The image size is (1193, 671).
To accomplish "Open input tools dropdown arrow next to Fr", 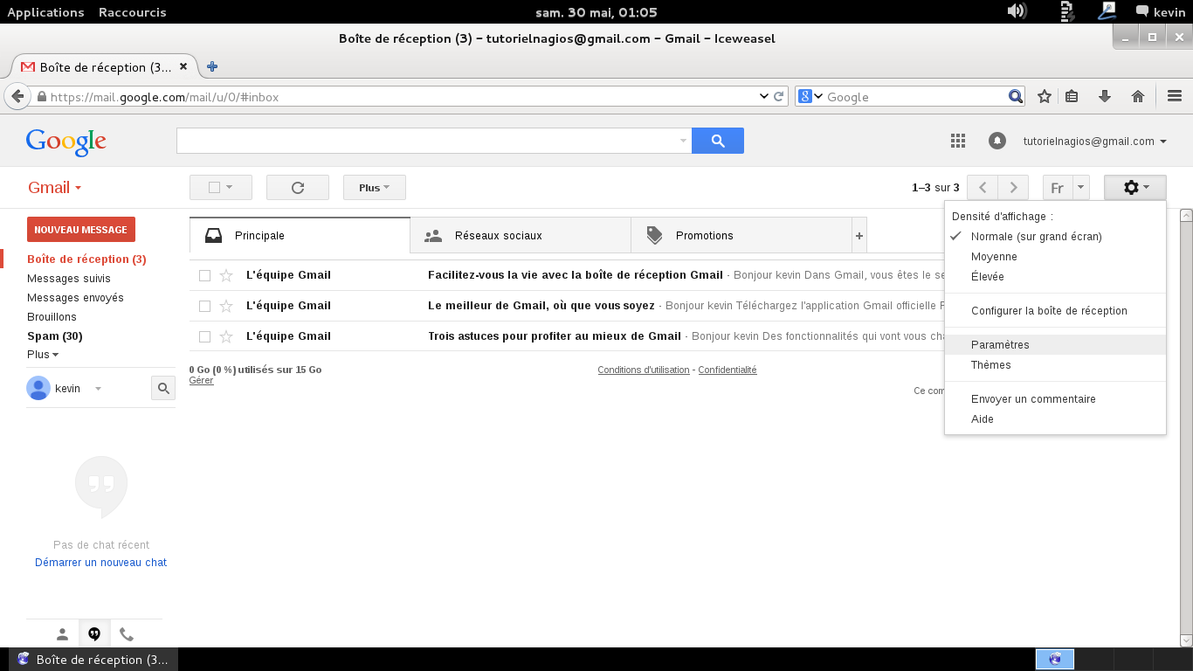I will pos(1081,187).
